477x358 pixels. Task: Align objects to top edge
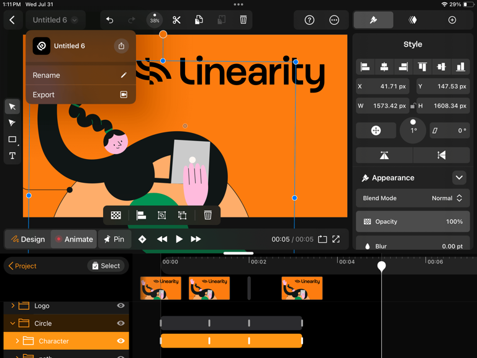[422, 67]
